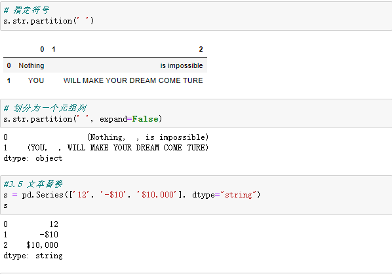Click output value '$10,000' in series output
This screenshot has width=392, height=274.
pyautogui.click(x=42, y=245)
